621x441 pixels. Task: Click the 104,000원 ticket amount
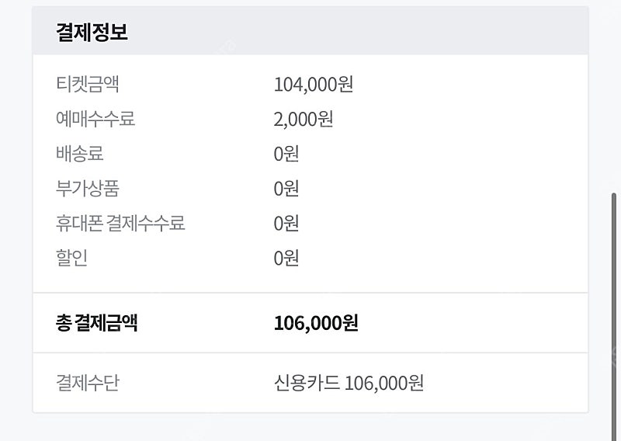click(x=314, y=85)
